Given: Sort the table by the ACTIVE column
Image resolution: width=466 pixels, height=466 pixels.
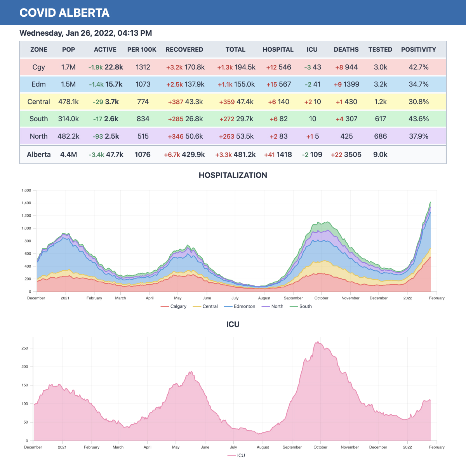Looking at the screenshot, I should click(x=105, y=49).
